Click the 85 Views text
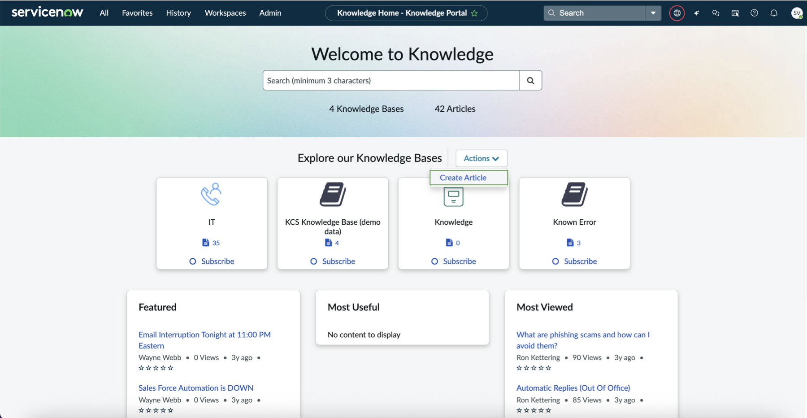Image resolution: width=807 pixels, height=418 pixels. (587, 400)
